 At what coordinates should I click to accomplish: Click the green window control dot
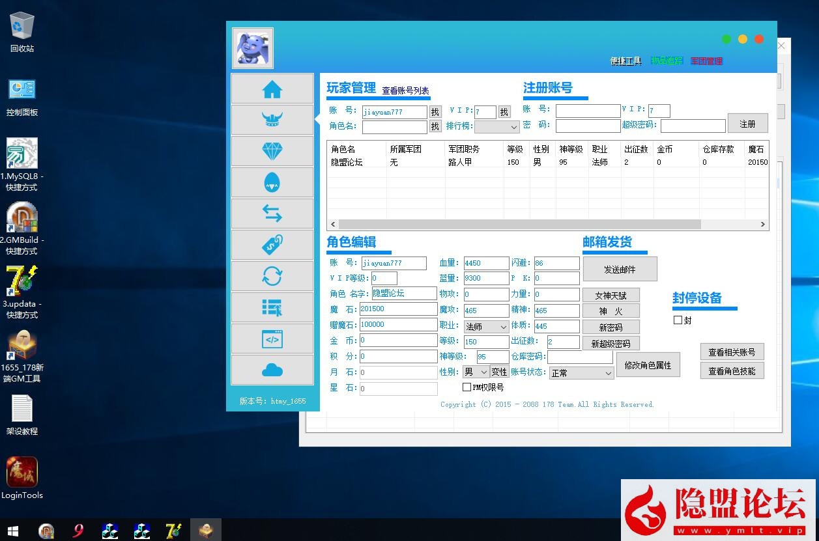click(x=726, y=39)
